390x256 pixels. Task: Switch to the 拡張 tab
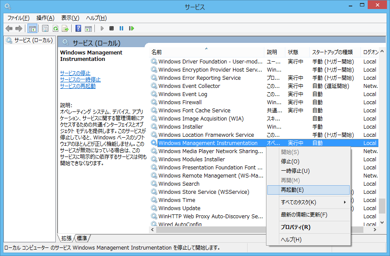pyautogui.click(x=67, y=238)
